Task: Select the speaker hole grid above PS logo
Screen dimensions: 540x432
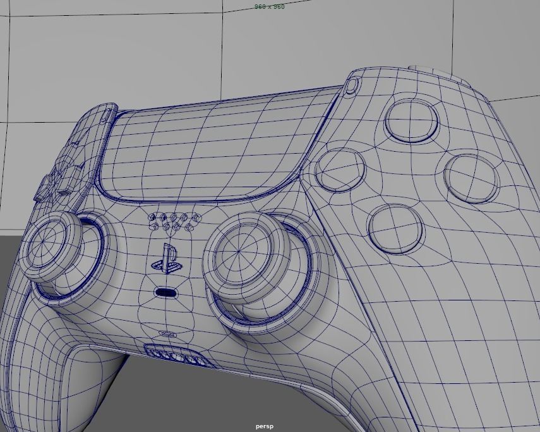Action: pyautogui.click(x=175, y=222)
